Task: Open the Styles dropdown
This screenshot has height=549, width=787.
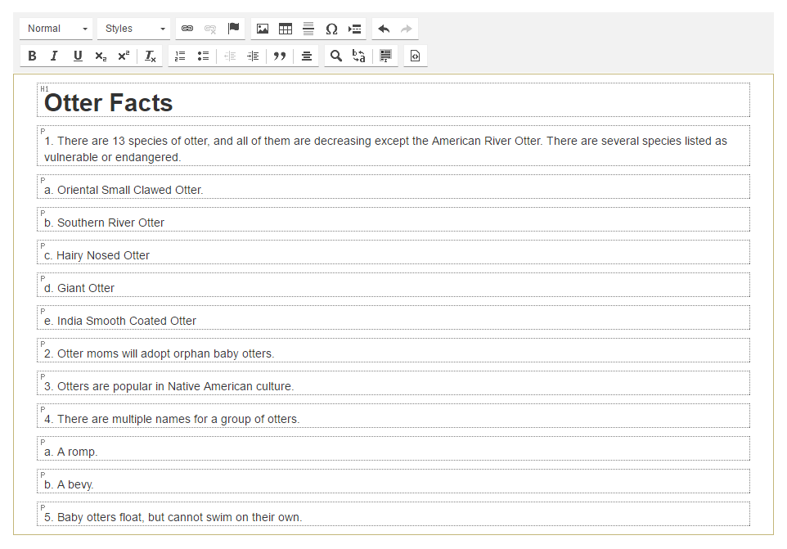Action: (134, 29)
